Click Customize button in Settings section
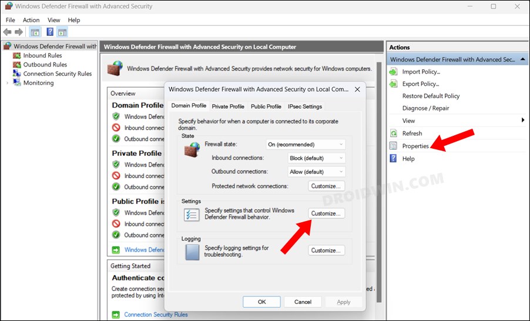The height and width of the screenshot is (321, 530). tap(326, 213)
